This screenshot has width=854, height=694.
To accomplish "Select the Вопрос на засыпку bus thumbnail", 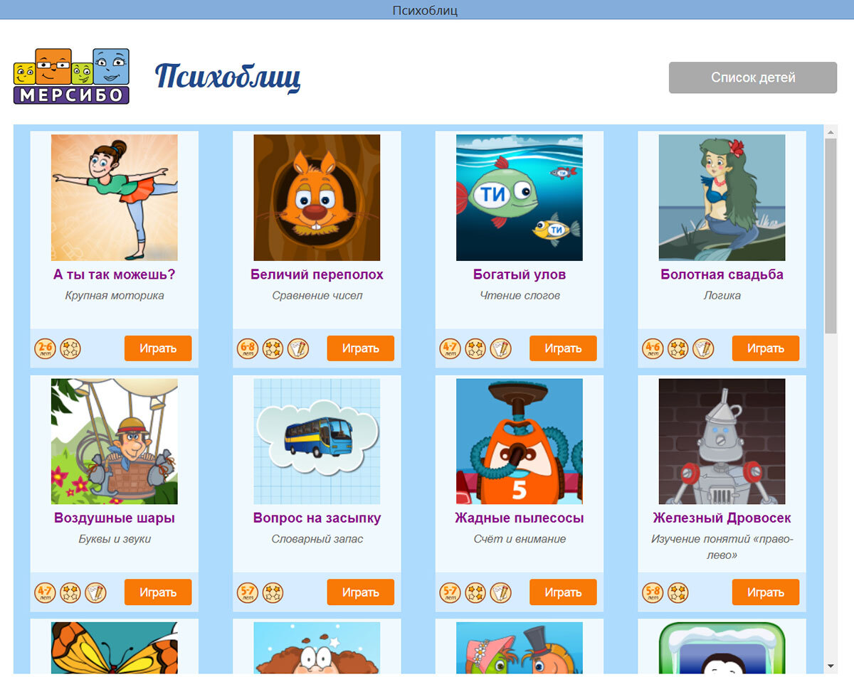I will (317, 442).
